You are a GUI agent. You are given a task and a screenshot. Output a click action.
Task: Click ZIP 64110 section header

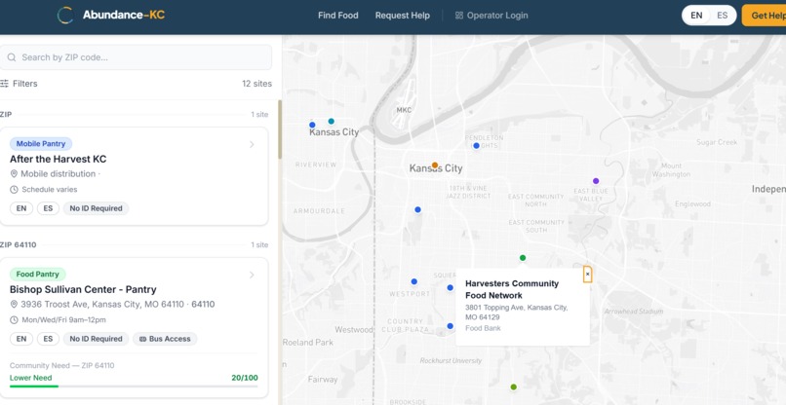[19, 244]
